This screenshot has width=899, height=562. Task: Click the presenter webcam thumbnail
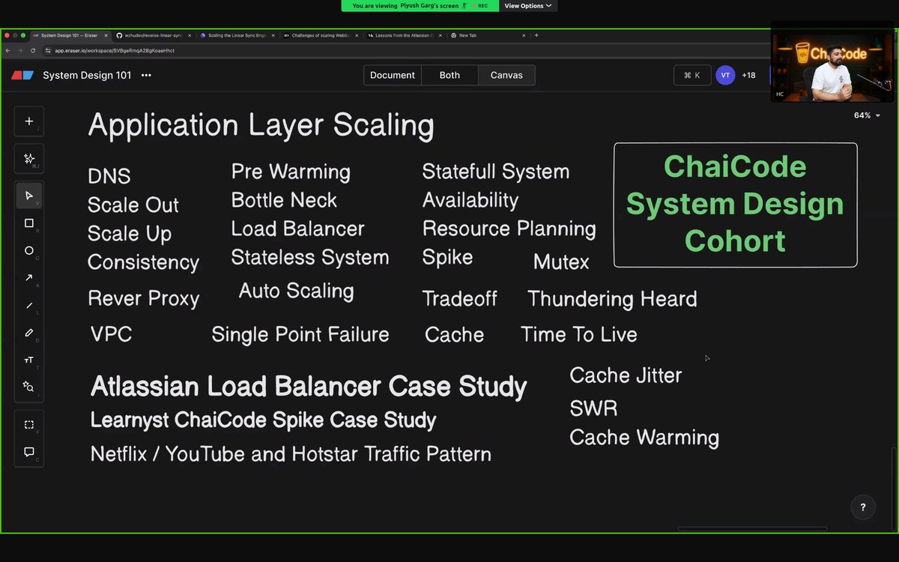(834, 63)
